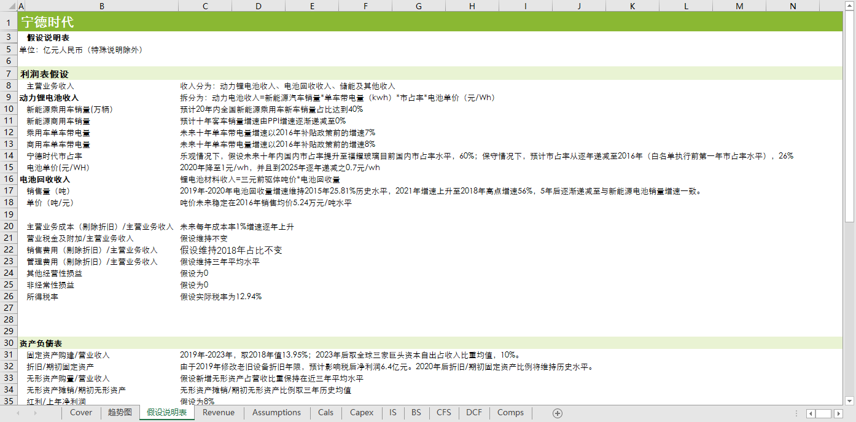Select row 19 header

coord(9,214)
